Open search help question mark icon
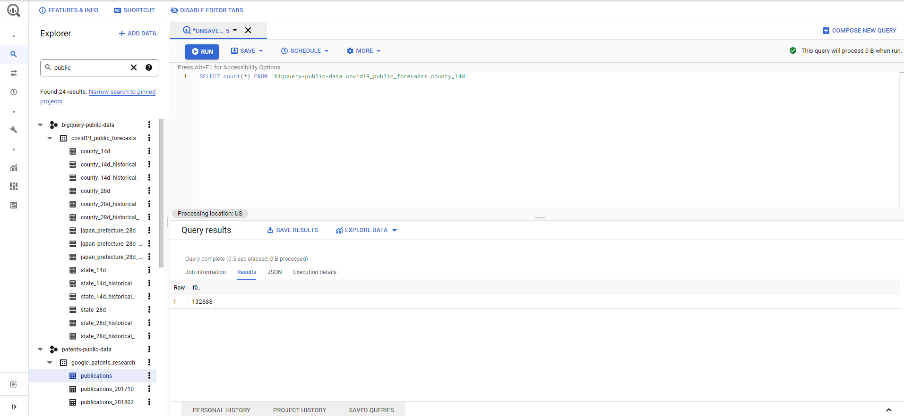904x416 pixels. pyautogui.click(x=149, y=67)
